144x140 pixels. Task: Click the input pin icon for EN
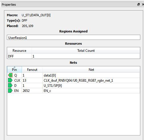[x=10, y=91]
